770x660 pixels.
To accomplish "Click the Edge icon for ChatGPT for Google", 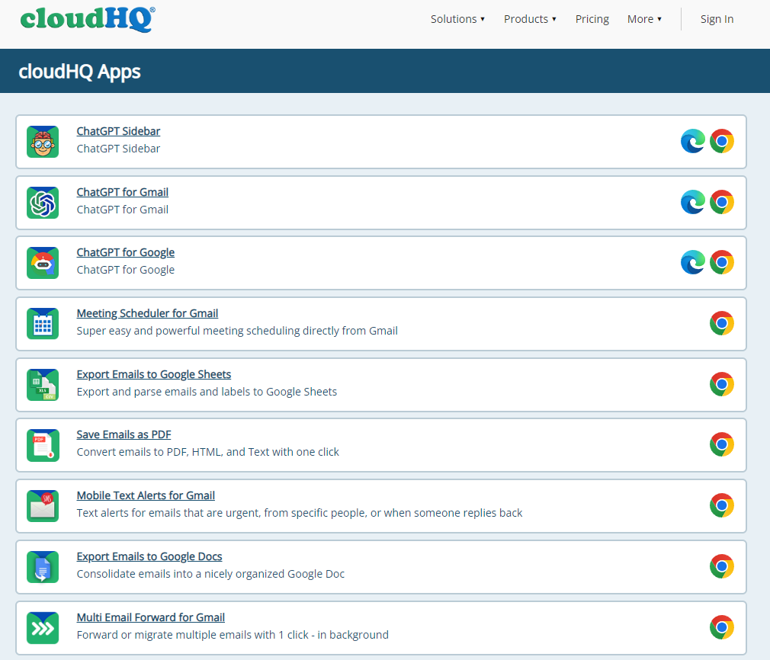I will click(692, 262).
